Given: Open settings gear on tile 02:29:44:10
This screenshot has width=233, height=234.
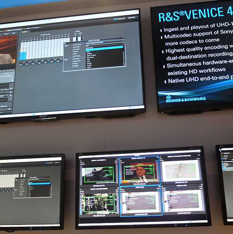Looking at the screenshot, I should tap(118, 188).
